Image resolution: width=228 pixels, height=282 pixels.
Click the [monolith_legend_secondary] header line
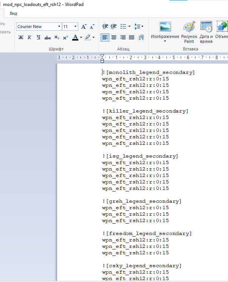(x=149, y=72)
